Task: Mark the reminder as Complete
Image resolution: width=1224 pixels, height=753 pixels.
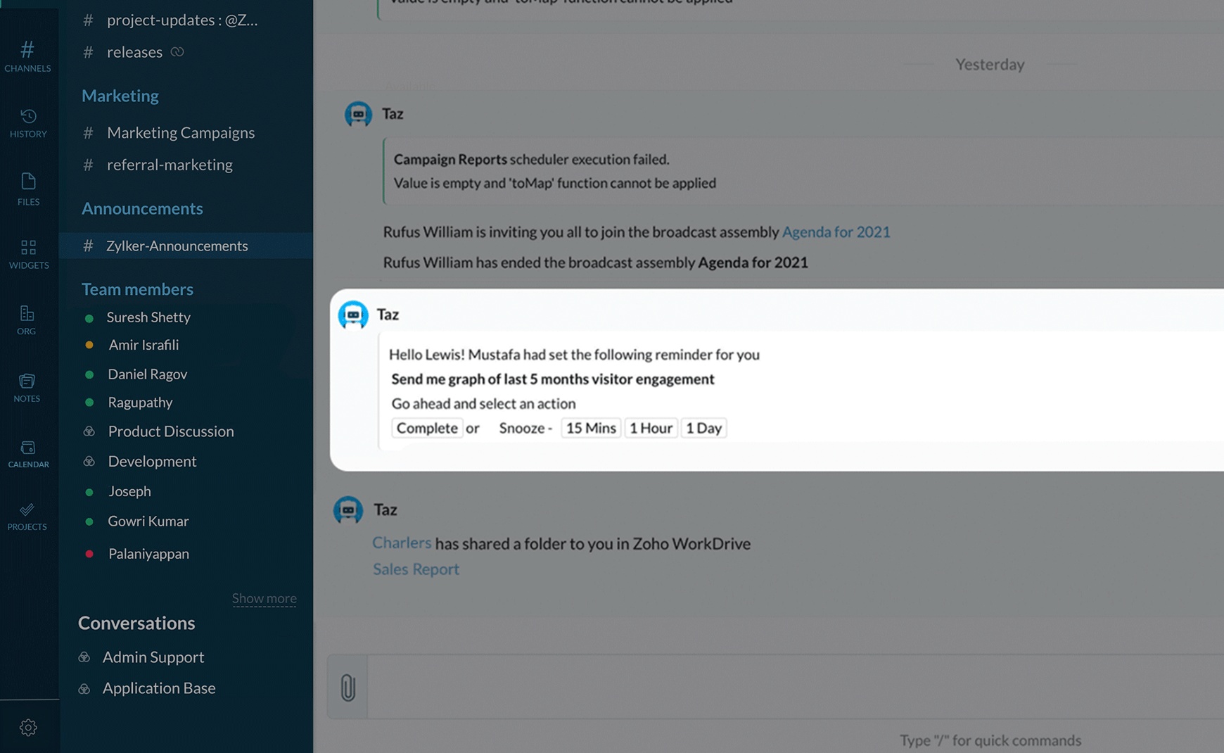Action: 427,428
